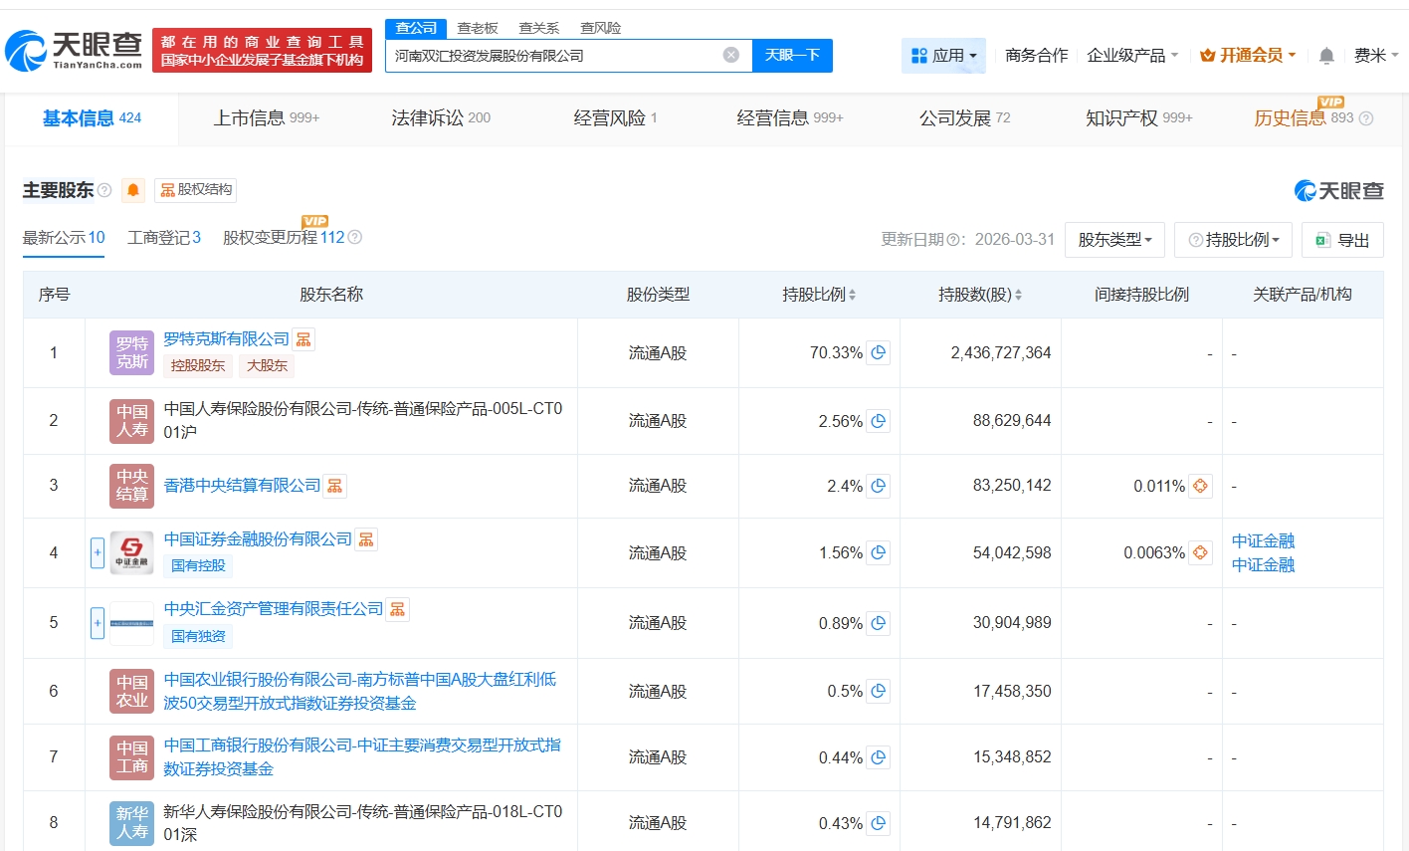Click the TianYanCha logo

[74, 50]
